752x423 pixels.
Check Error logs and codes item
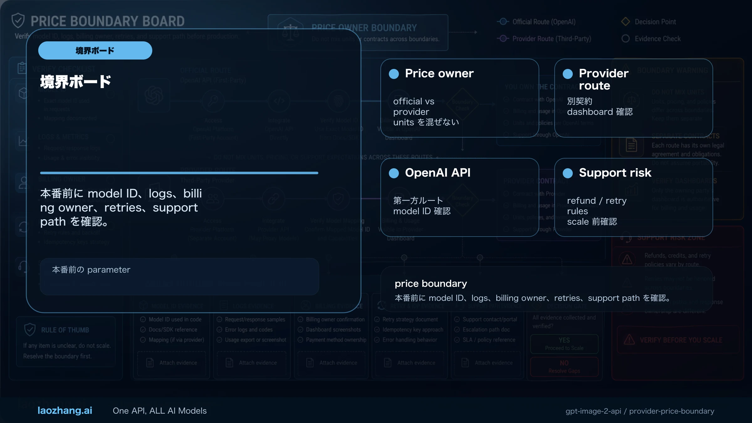click(x=219, y=330)
